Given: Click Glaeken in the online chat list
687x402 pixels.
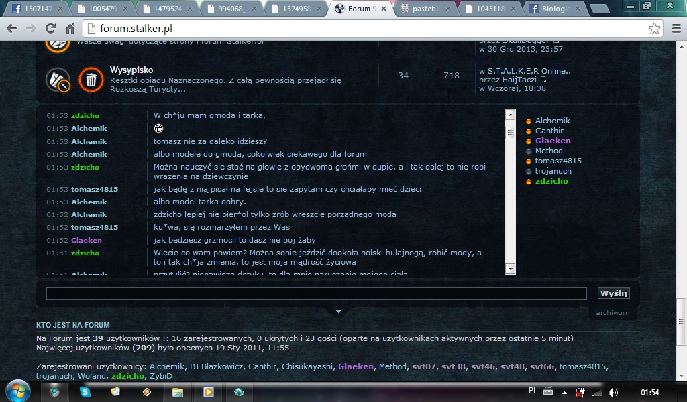Looking at the screenshot, I should click(x=553, y=141).
